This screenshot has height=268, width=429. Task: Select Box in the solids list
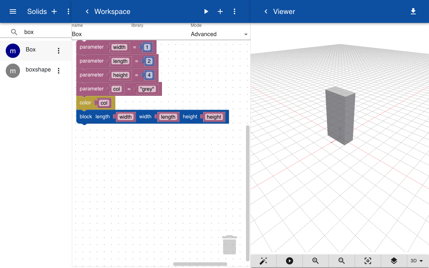pos(36,51)
